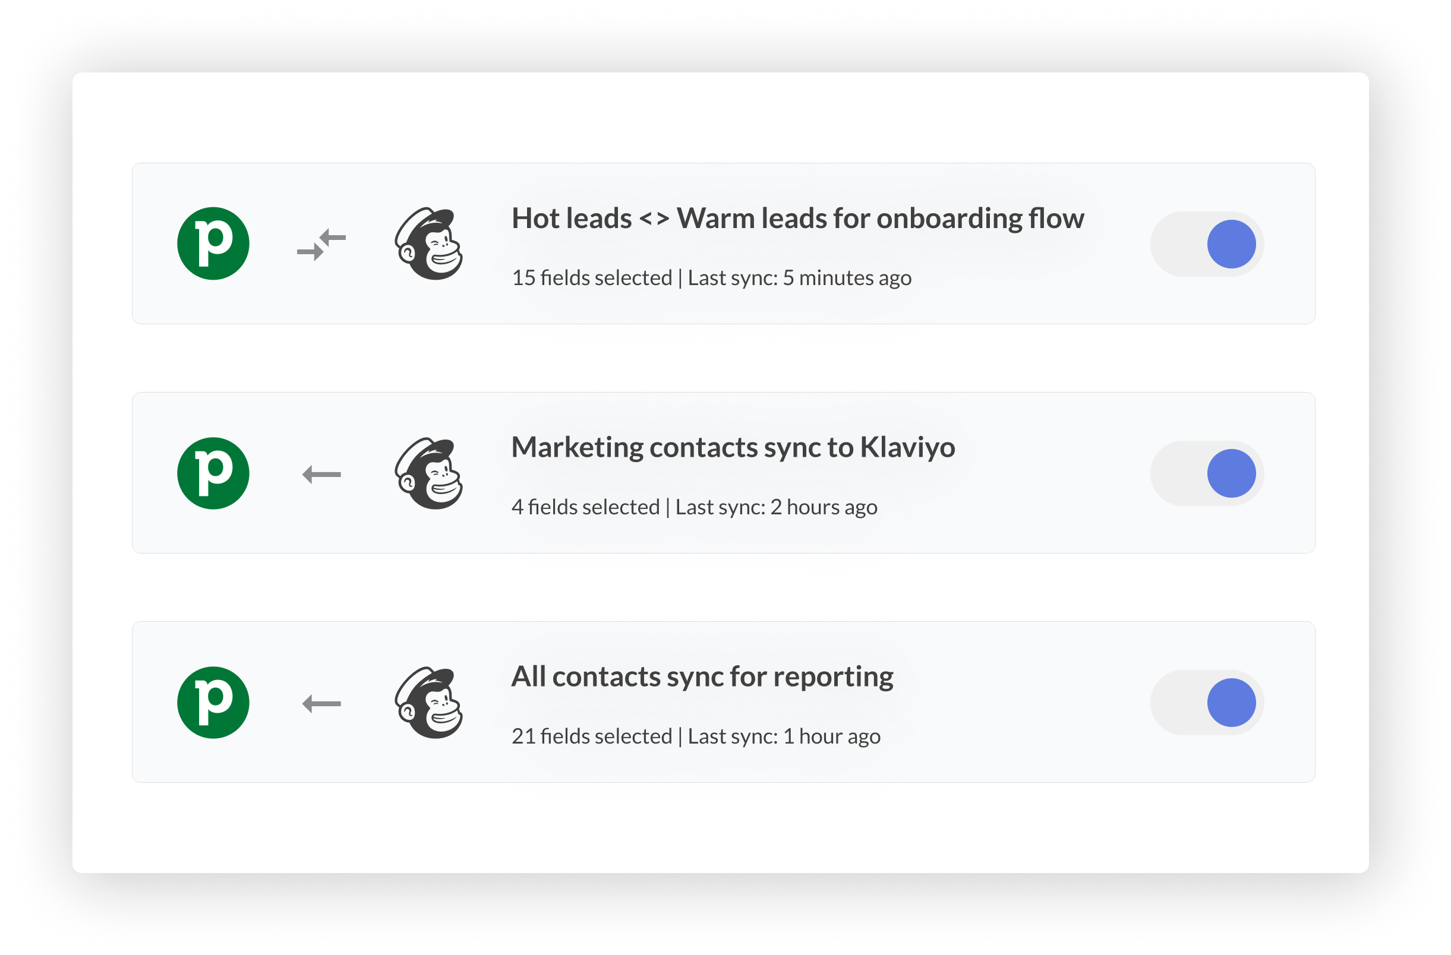
Task: Click 'Last sync: 5 minutes ago' status
Action: click(x=799, y=278)
